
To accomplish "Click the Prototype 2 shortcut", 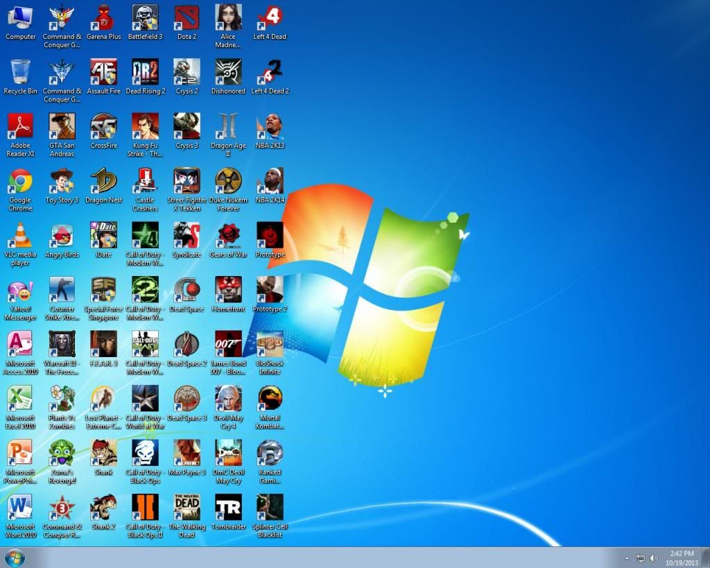I will pos(270,295).
